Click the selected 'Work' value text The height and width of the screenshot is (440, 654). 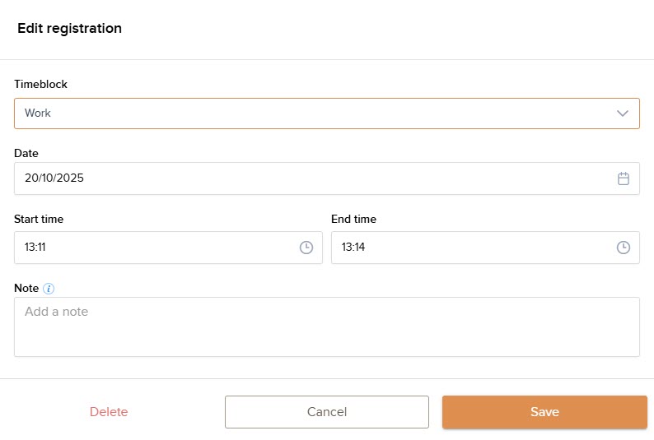[x=38, y=113]
